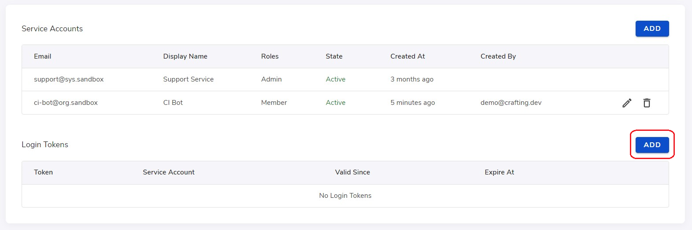Select the ci-bot@org.sandbox email cell

pos(66,103)
